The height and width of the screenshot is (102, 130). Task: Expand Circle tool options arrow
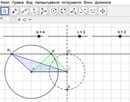click(x=57, y=14)
